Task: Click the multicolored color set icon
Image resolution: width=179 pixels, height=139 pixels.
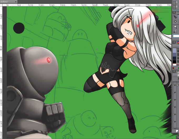Action: (x=178, y=43)
